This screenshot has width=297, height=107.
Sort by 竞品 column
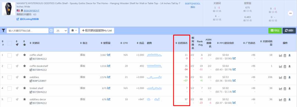[x=140, y=43]
